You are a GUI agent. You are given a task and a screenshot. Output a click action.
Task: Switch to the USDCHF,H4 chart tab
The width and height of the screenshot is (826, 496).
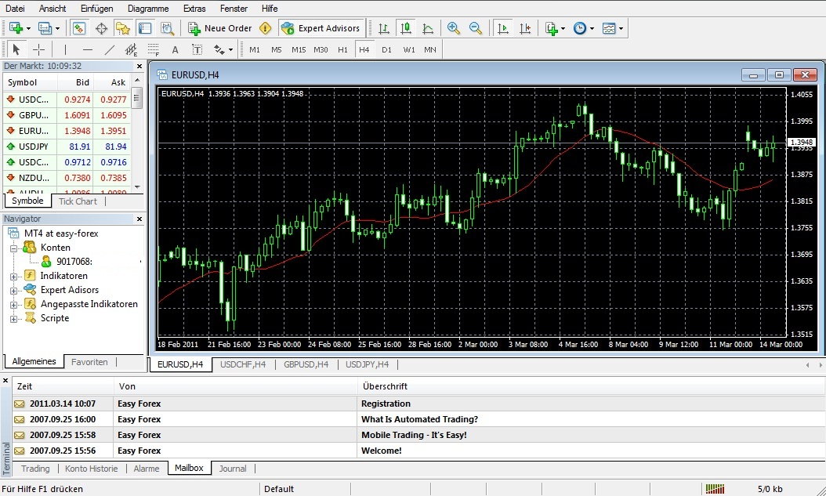[x=243, y=364]
